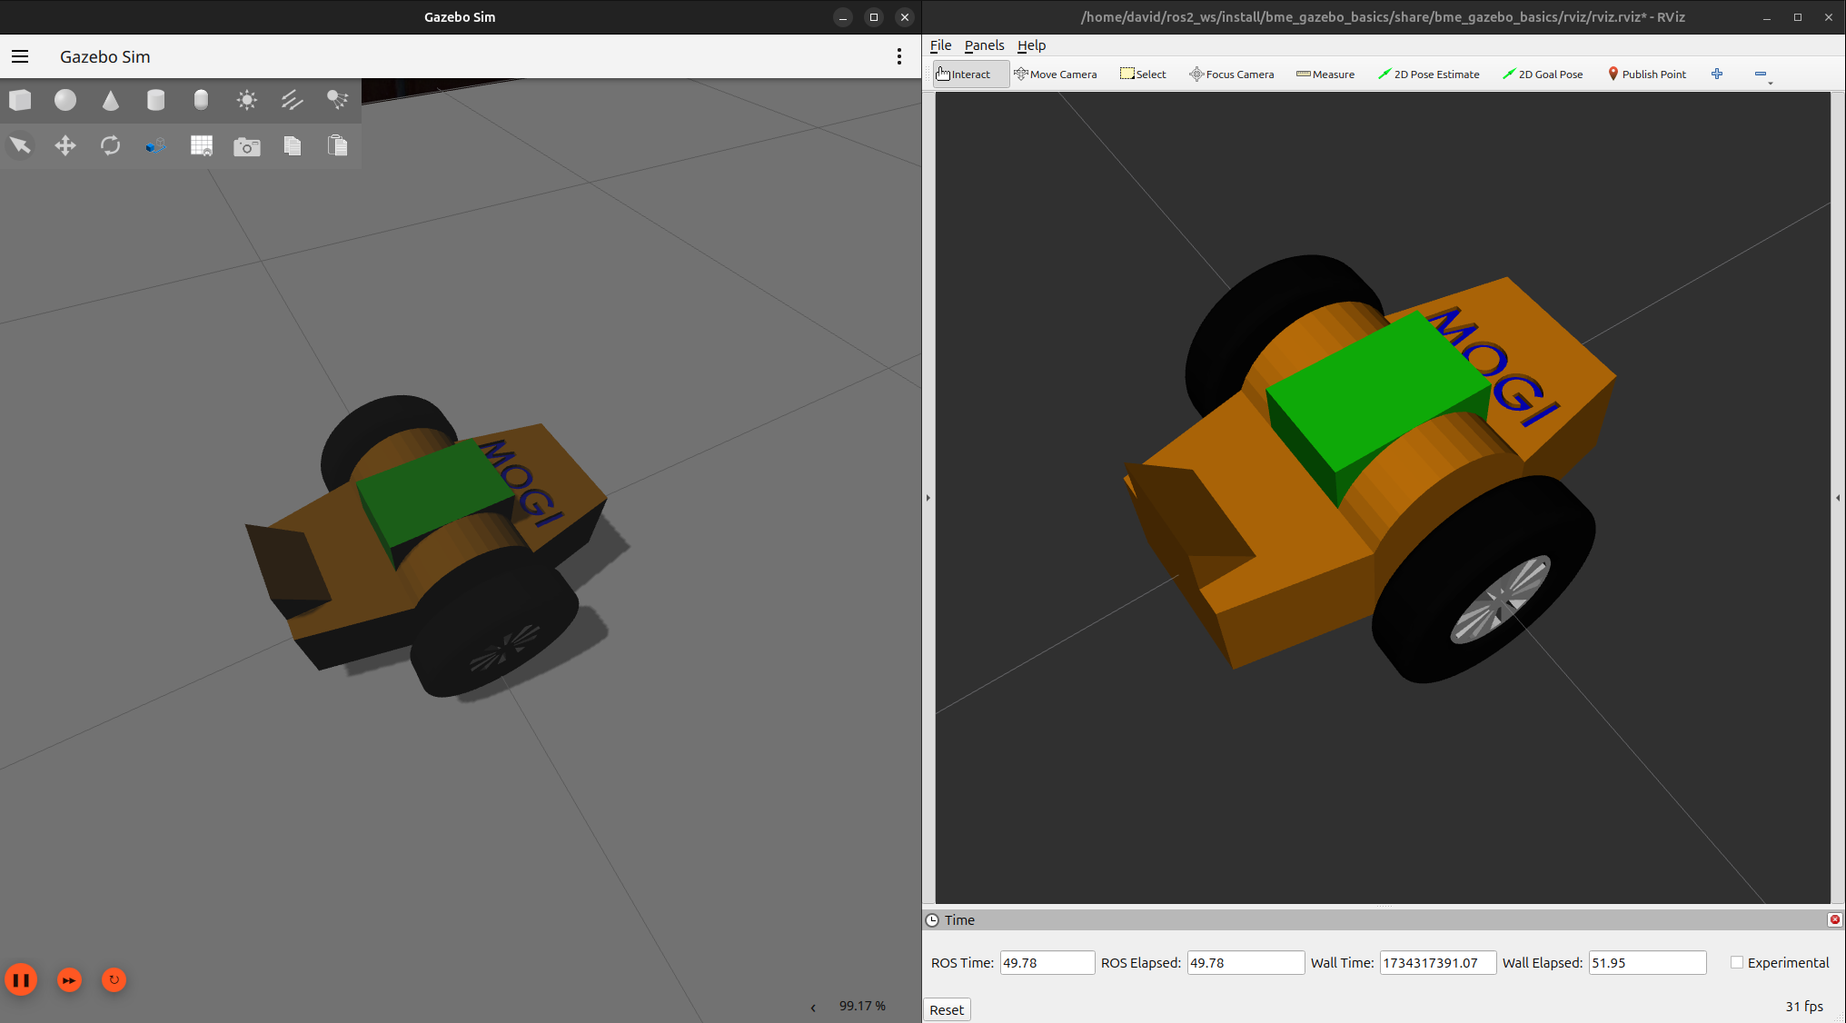Insert a cone shape
Screen dimensions: 1846x1023
111,100
